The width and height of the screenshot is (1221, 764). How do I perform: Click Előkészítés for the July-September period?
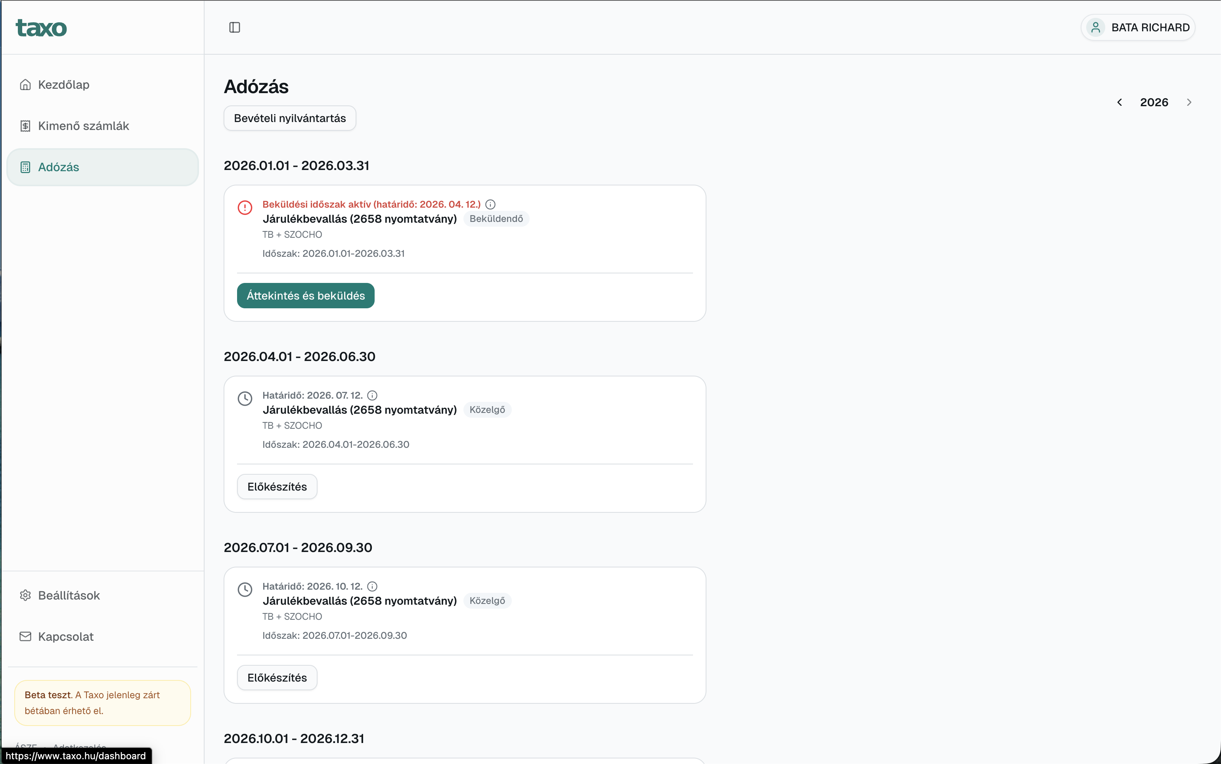[277, 678]
